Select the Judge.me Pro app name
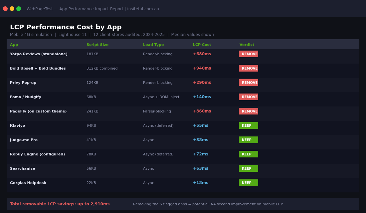The height and width of the screenshot is (213, 366). click(x=24, y=140)
